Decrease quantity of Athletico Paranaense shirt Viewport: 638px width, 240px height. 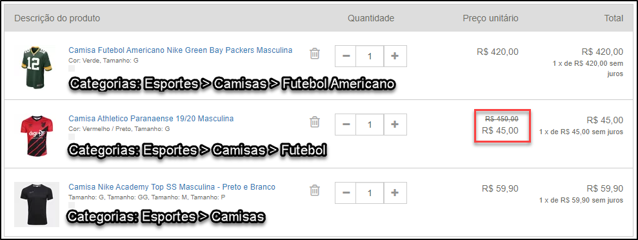346,125
